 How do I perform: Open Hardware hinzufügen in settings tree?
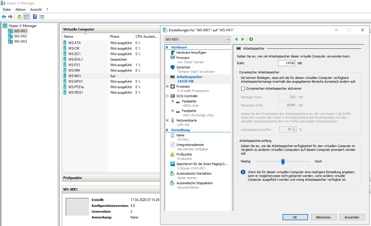click(191, 53)
